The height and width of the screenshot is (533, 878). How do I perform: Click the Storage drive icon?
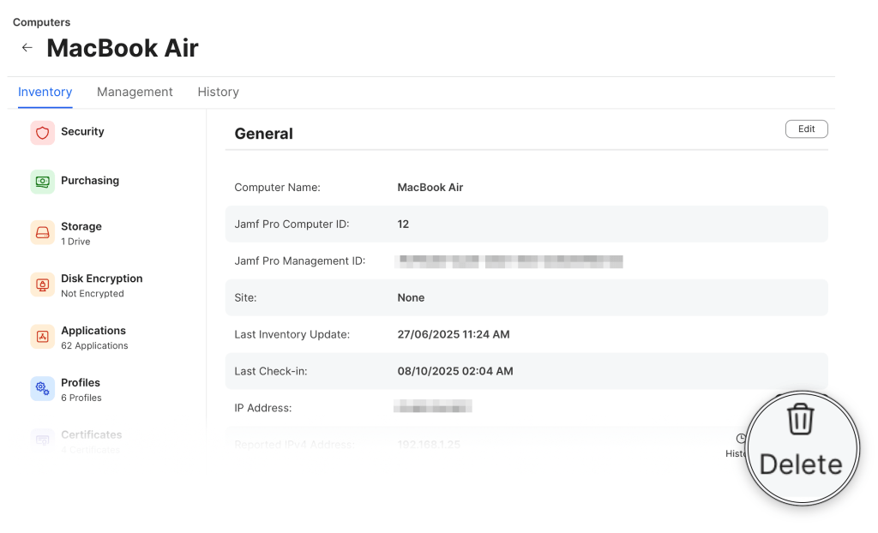(42, 233)
